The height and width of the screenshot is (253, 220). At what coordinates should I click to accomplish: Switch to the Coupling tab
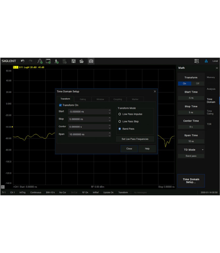tap(118, 99)
